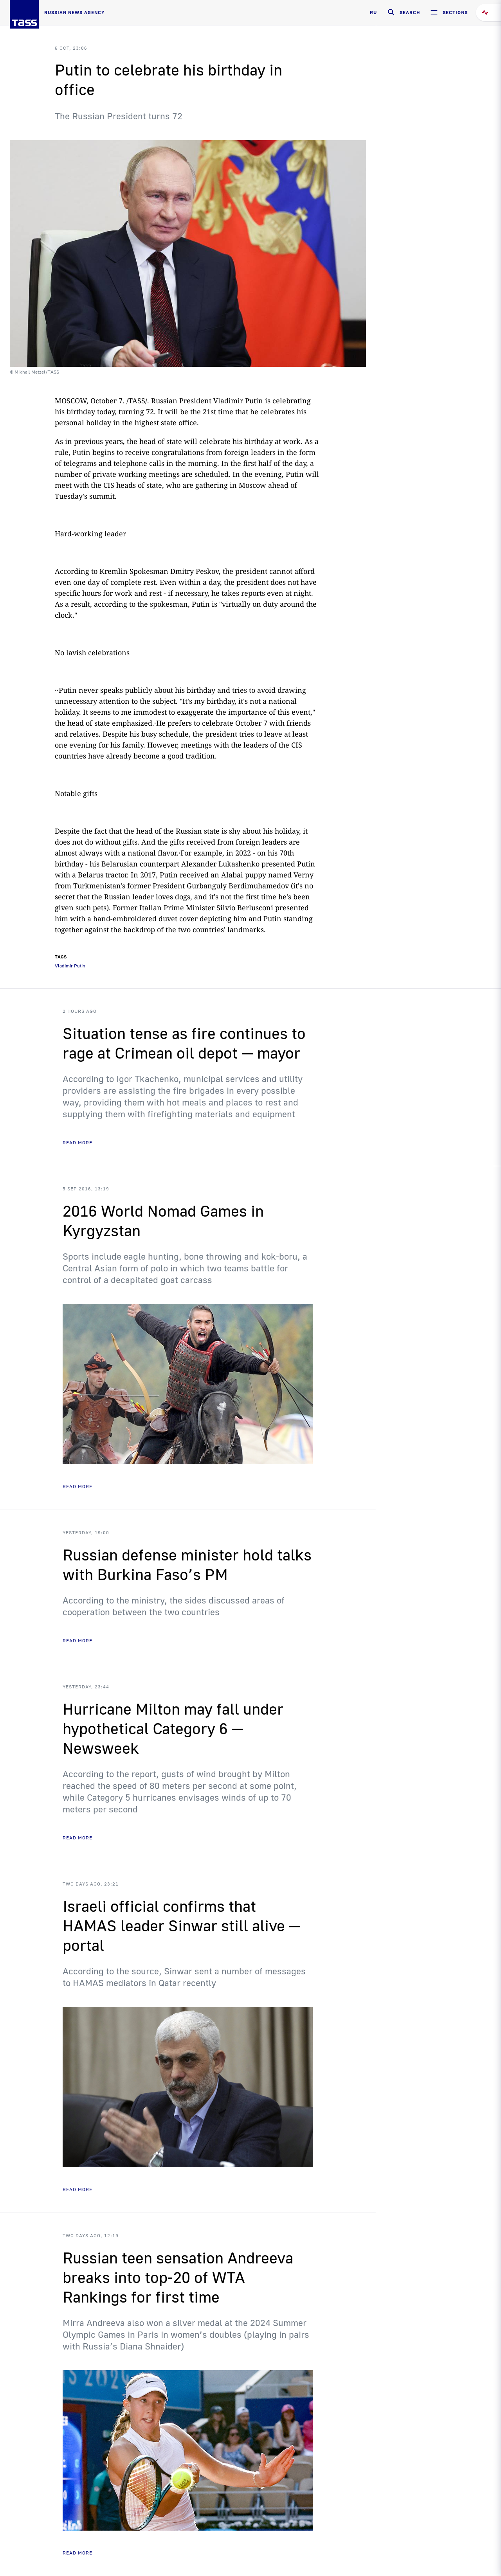Open Sinwar still alive headline
The height and width of the screenshot is (2576, 501).
point(182,1926)
